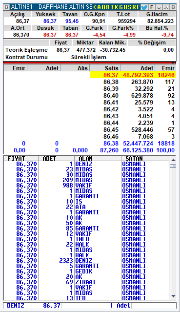Click the ask quantity 263.870
Screen dimensions: 180x312
[142, 82]
